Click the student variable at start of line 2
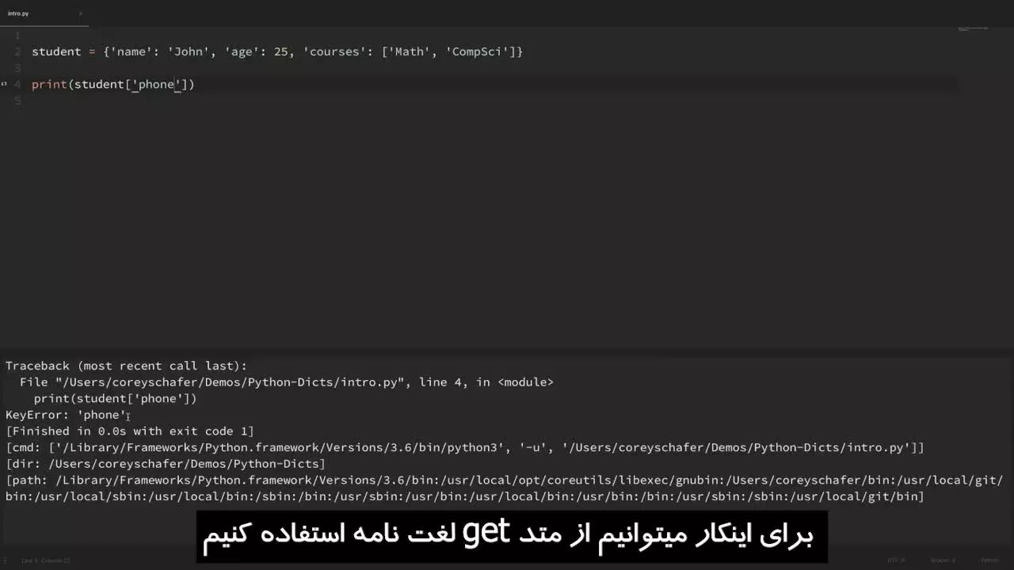Screen dimensions: 1014x570 click(x=56, y=51)
